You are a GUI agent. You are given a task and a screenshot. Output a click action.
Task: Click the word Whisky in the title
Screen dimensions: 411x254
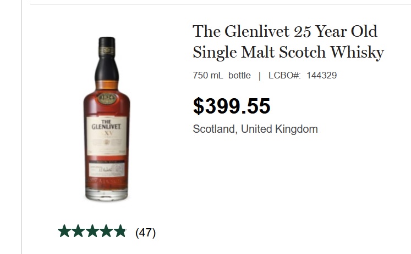(x=357, y=53)
